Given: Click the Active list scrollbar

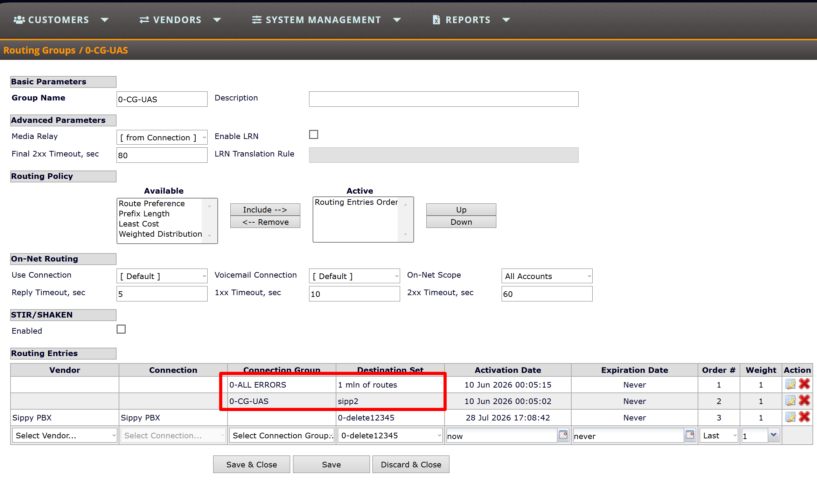Looking at the screenshot, I should click(406, 219).
